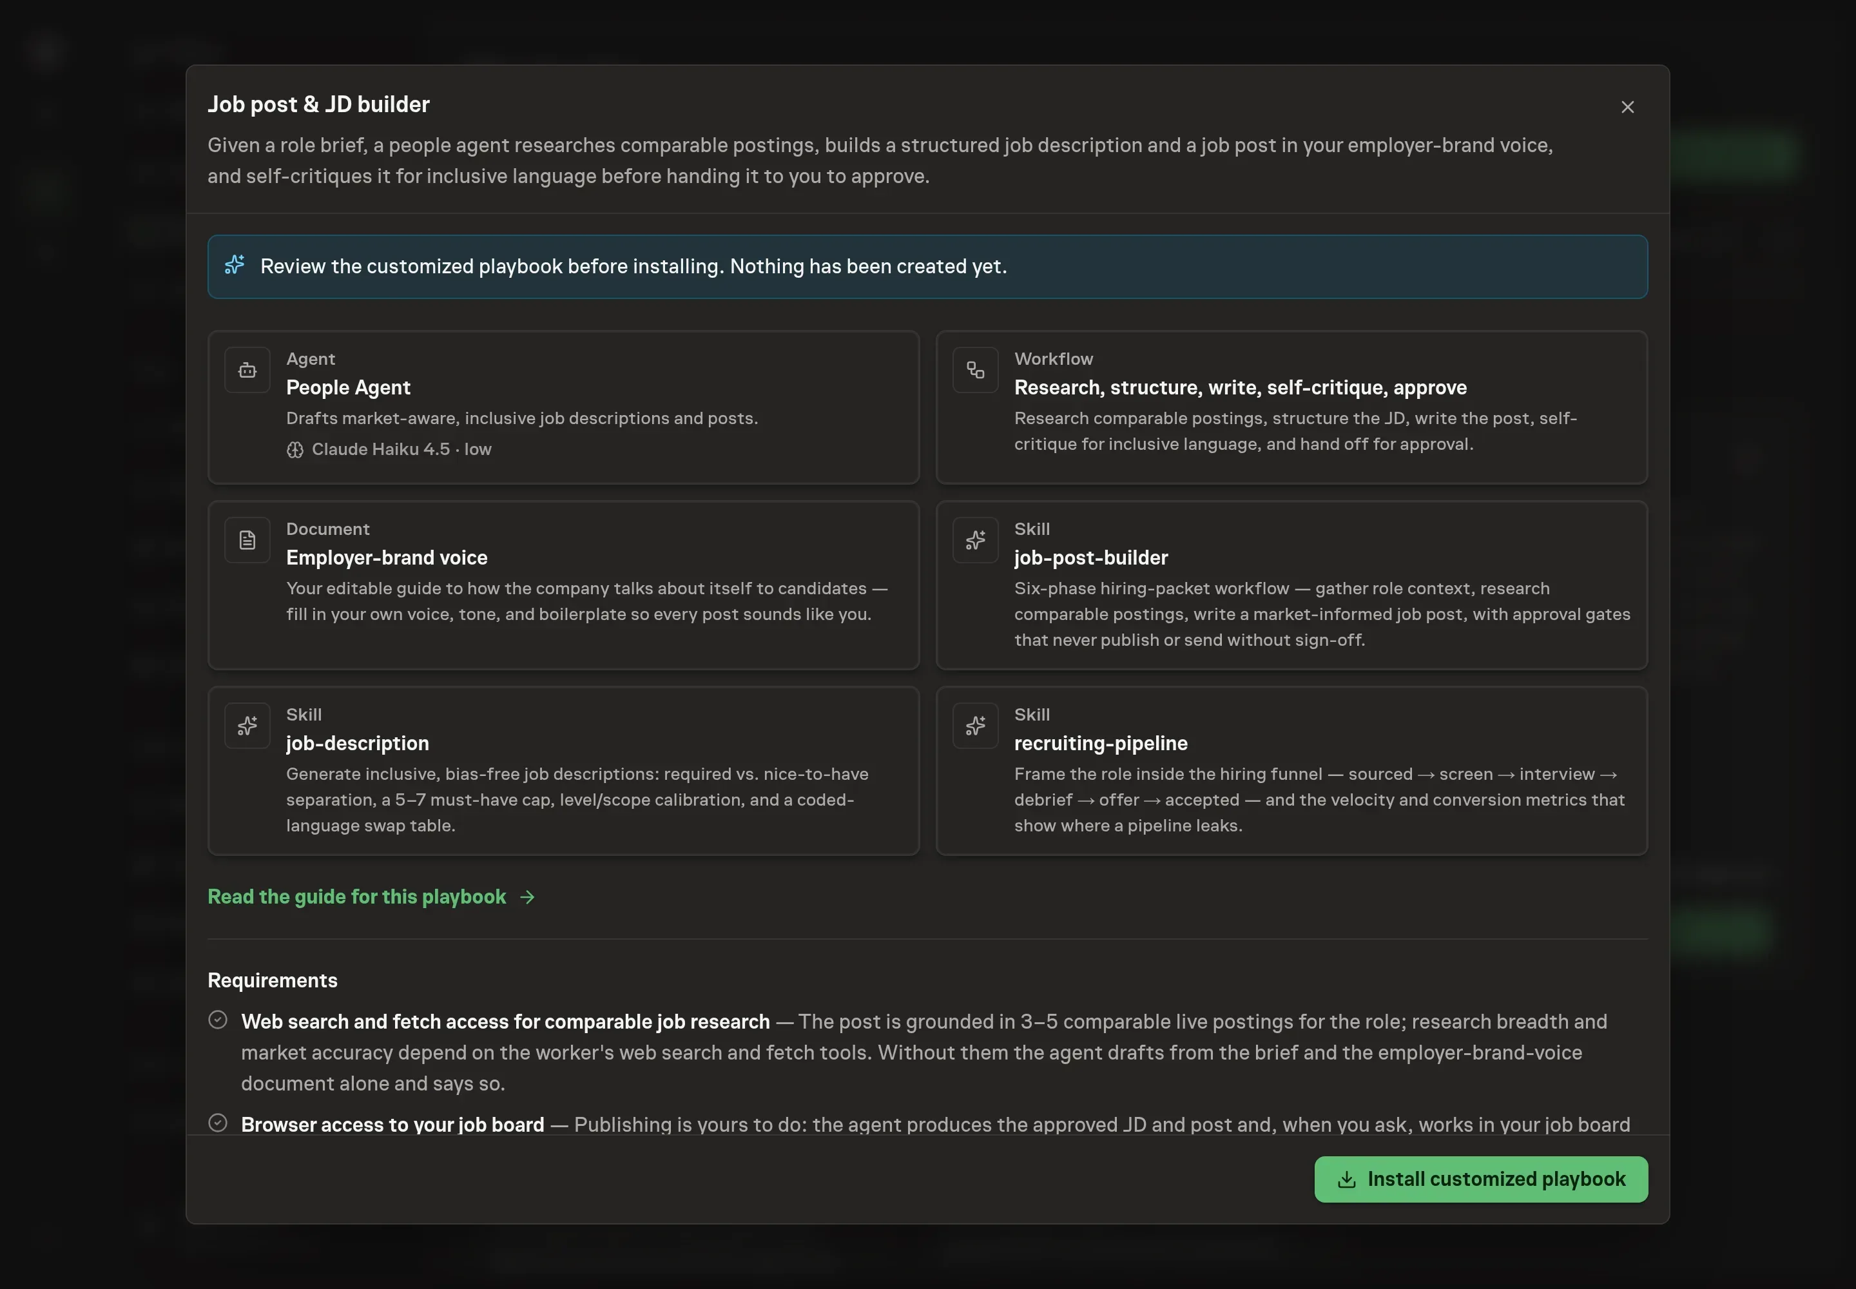Click the Document category label

click(327, 529)
